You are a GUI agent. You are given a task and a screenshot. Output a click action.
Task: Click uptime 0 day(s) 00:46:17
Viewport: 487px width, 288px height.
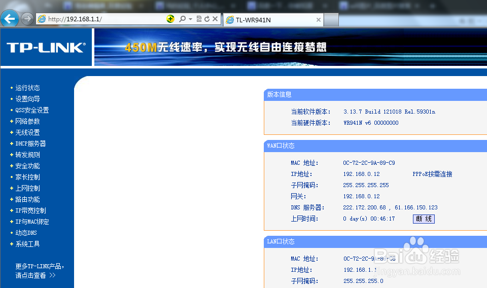pos(369,219)
